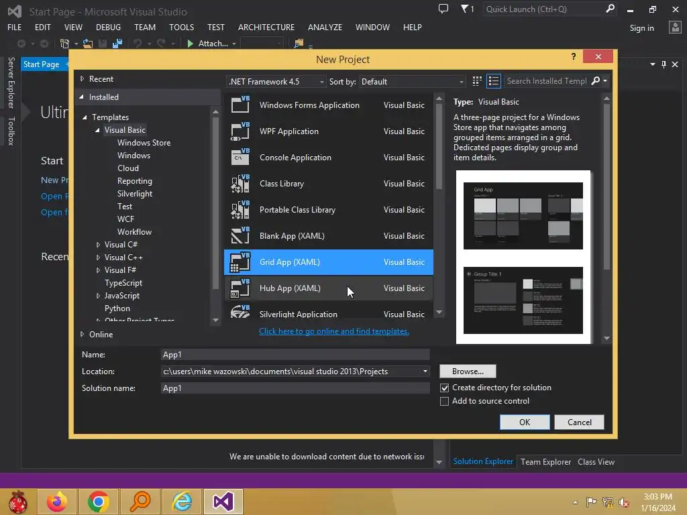Click the Browse... button

click(x=468, y=371)
